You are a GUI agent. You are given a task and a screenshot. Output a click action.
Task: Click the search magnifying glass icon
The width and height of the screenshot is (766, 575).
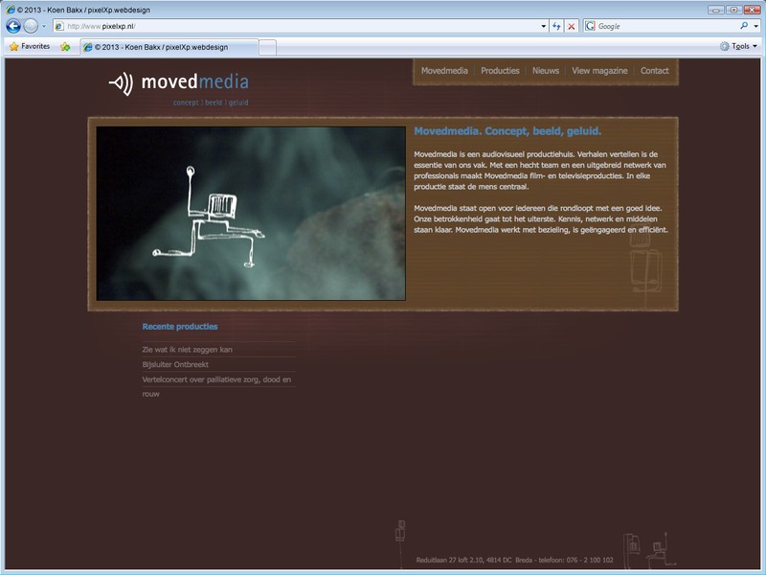pyautogui.click(x=743, y=26)
